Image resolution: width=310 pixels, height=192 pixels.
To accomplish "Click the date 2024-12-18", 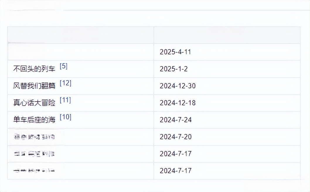I will click(x=178, y=103).
